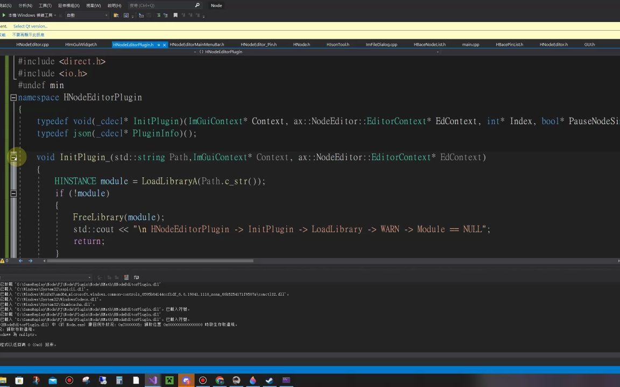The height and width of the screenshot is (387, 620).
Task: Switch to HNodeEditor.cpp tab
Action: pyautogui.click(x=32, y=44)
